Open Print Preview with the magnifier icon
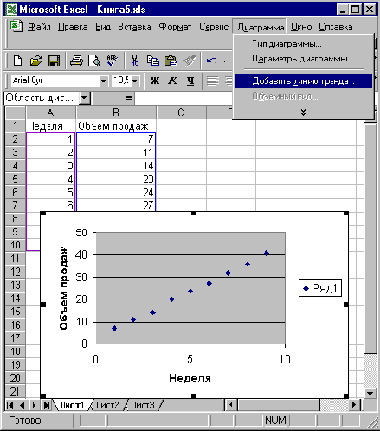 pyautogui.click(x=94, y=61)
